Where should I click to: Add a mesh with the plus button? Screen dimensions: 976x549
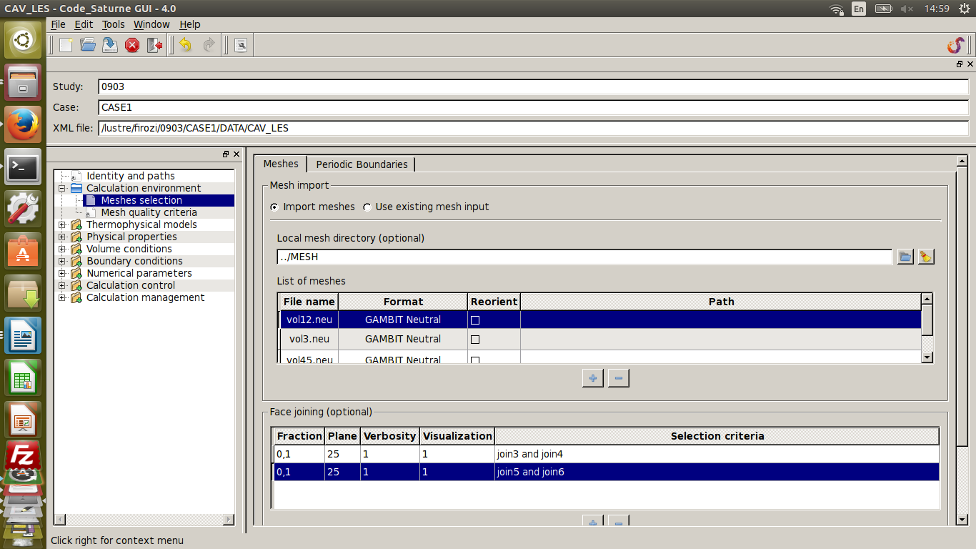click(x=592, y=378)
